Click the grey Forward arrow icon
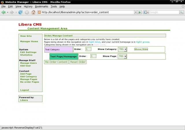The width and height of the screenshot is (185, 130). click(x=12, y=12)
